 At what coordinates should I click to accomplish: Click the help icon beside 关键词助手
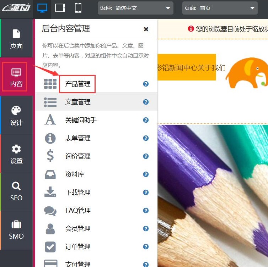[x=146, y=120]
